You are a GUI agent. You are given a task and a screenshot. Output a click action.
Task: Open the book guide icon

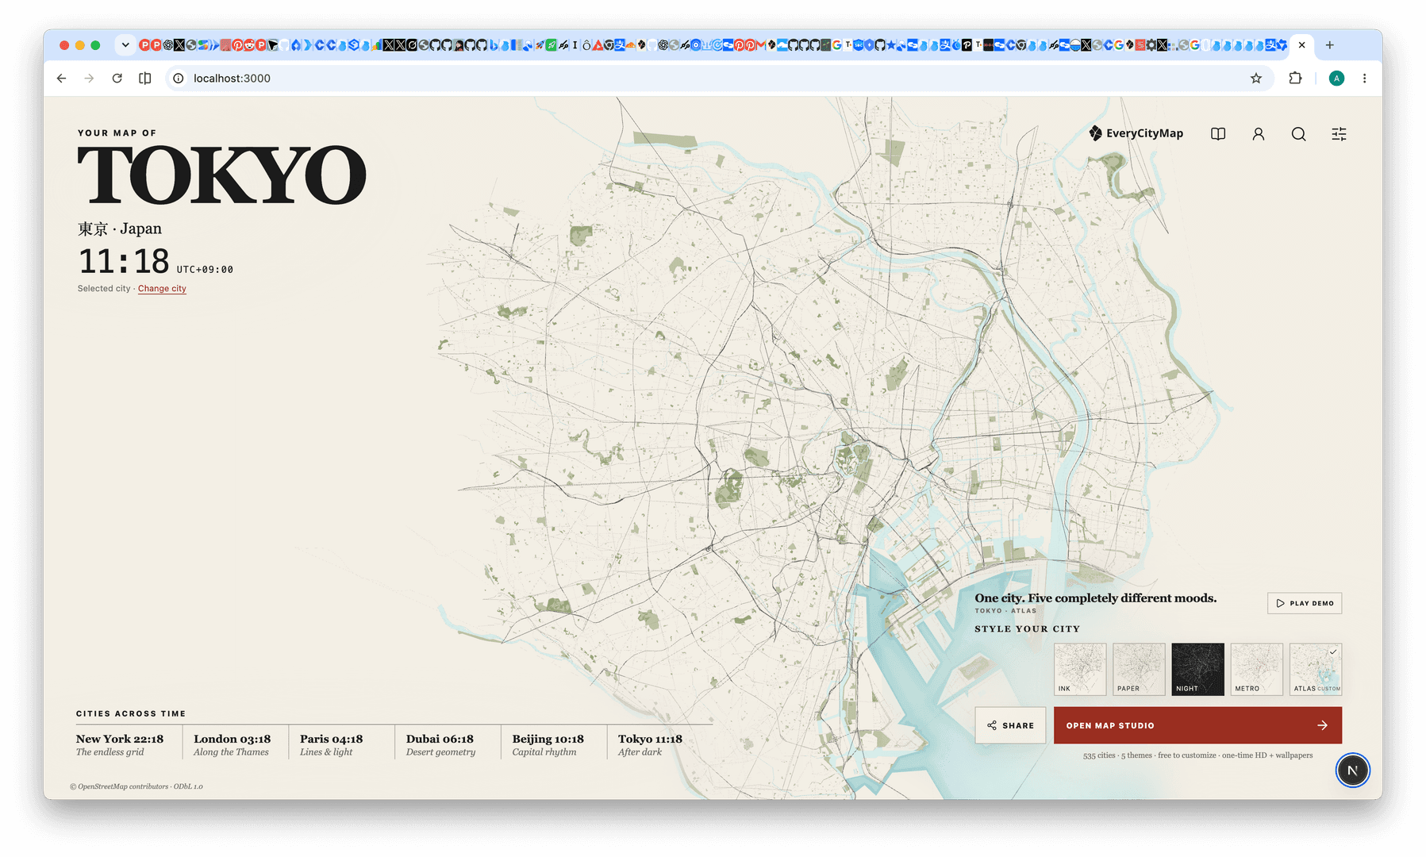(1218, 134)
